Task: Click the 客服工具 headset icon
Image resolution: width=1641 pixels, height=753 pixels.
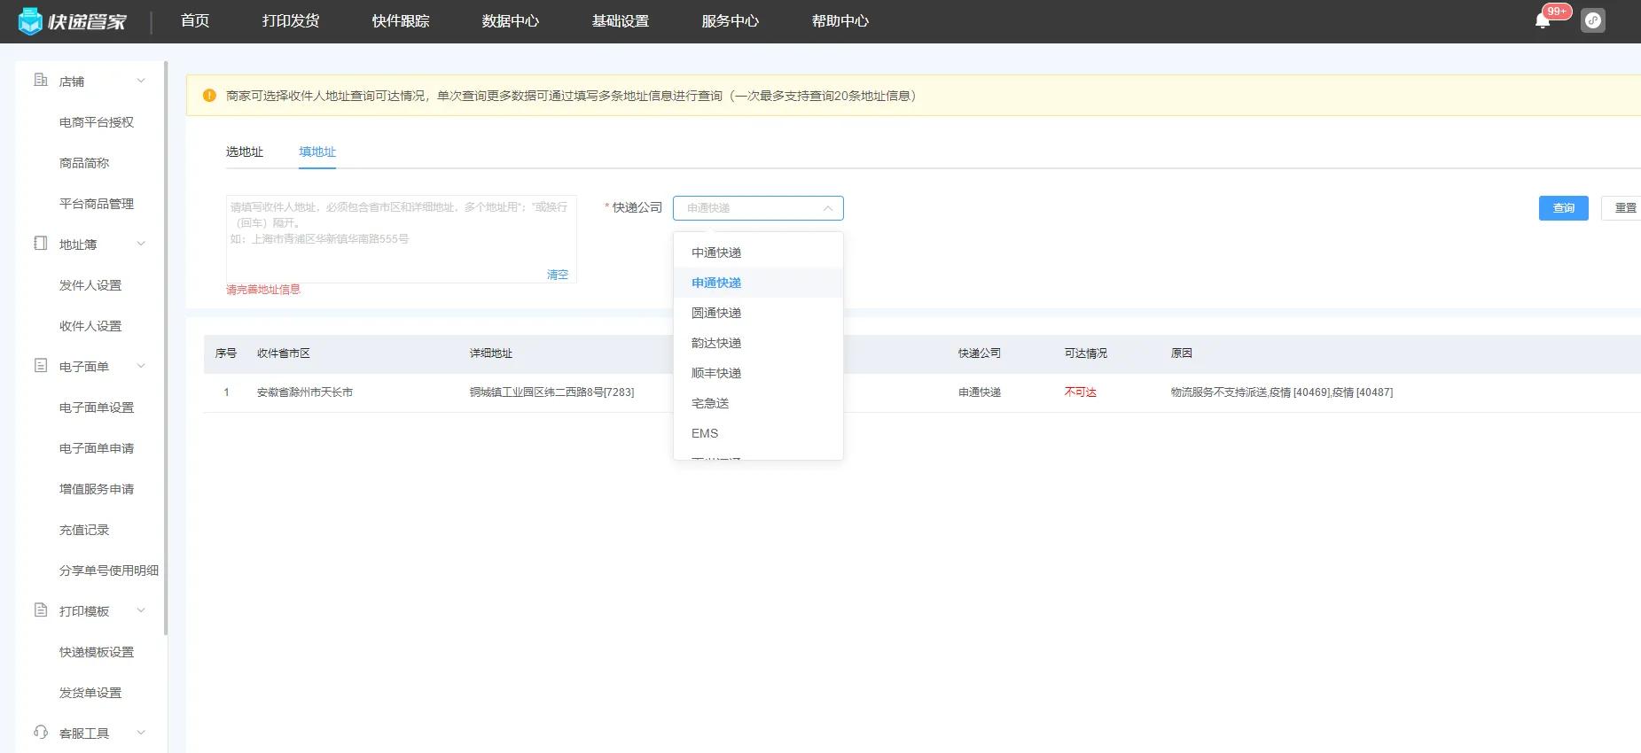Action: tap(41, 733)
